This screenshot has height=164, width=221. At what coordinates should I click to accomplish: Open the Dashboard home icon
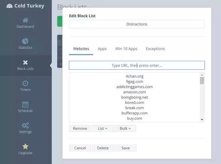tap(25, 20)
